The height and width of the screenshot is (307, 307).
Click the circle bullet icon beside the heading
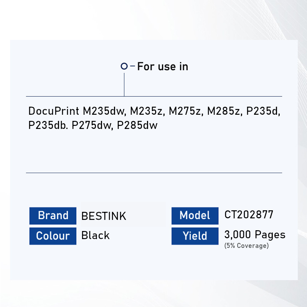124,66
